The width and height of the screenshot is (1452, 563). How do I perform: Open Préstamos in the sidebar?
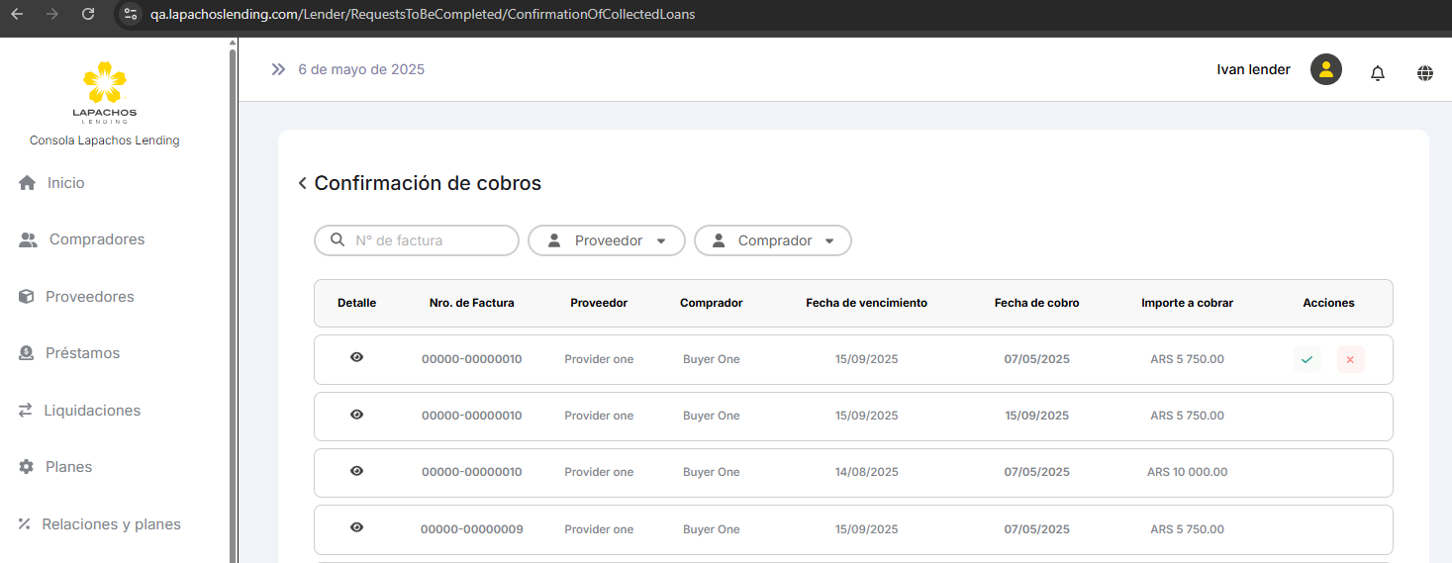tap(82, 353)
